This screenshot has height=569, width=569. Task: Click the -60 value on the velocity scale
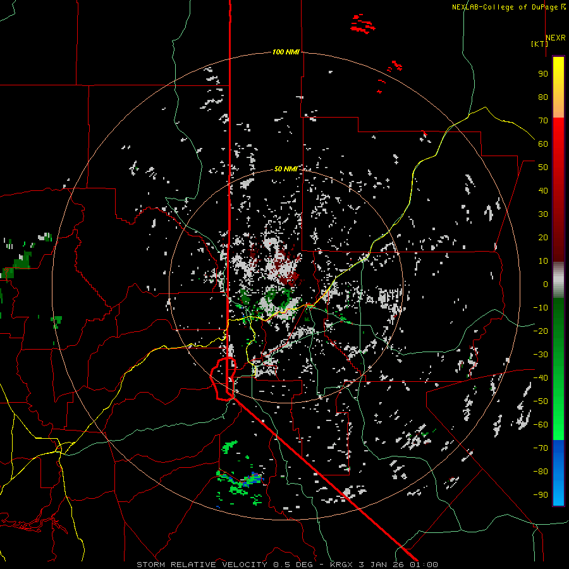pyautogui.click(x=541, y=425)
